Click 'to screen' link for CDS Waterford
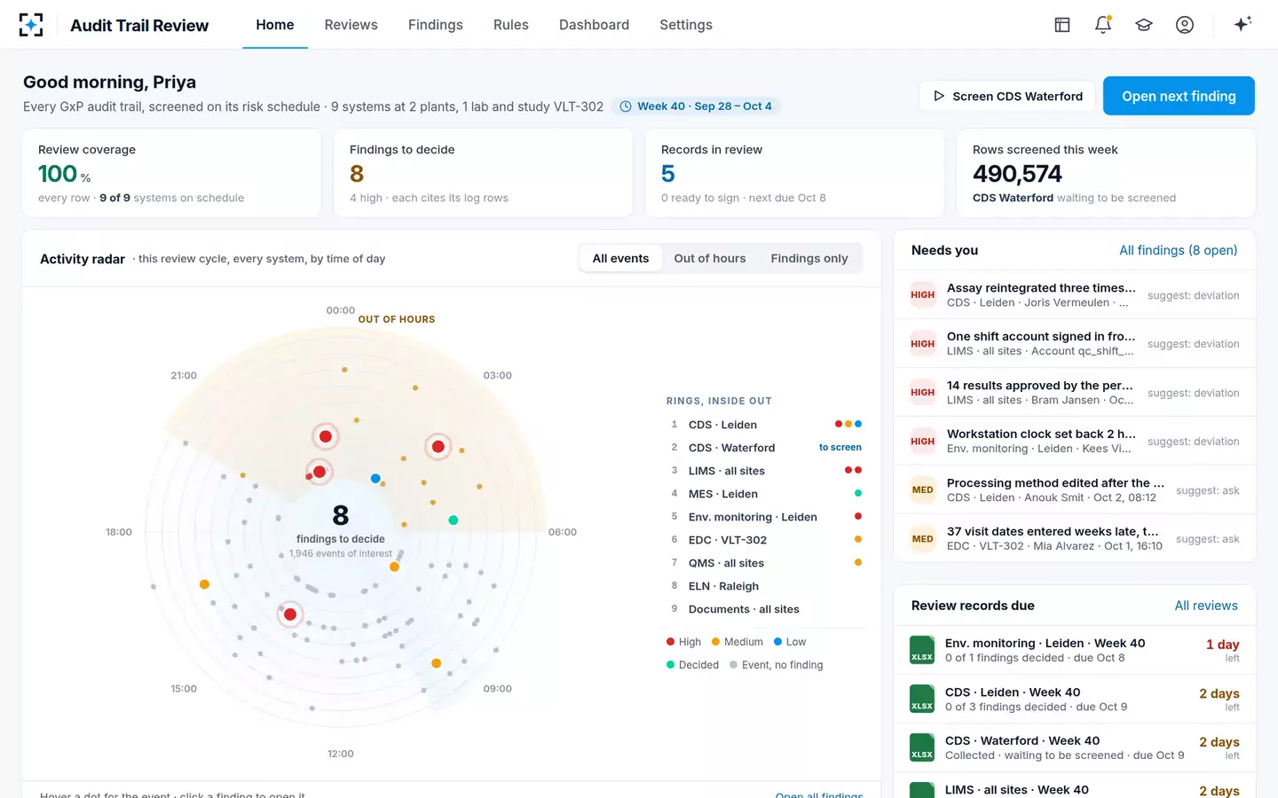This screenshot has height=798, width=1278. [x=840, y=448]
